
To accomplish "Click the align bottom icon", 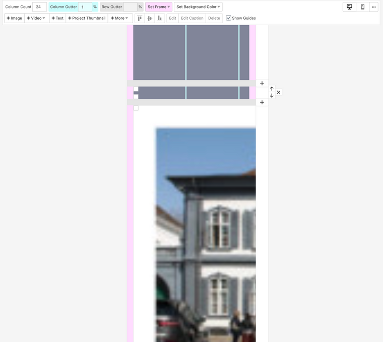I will click(x=160, y=18).
